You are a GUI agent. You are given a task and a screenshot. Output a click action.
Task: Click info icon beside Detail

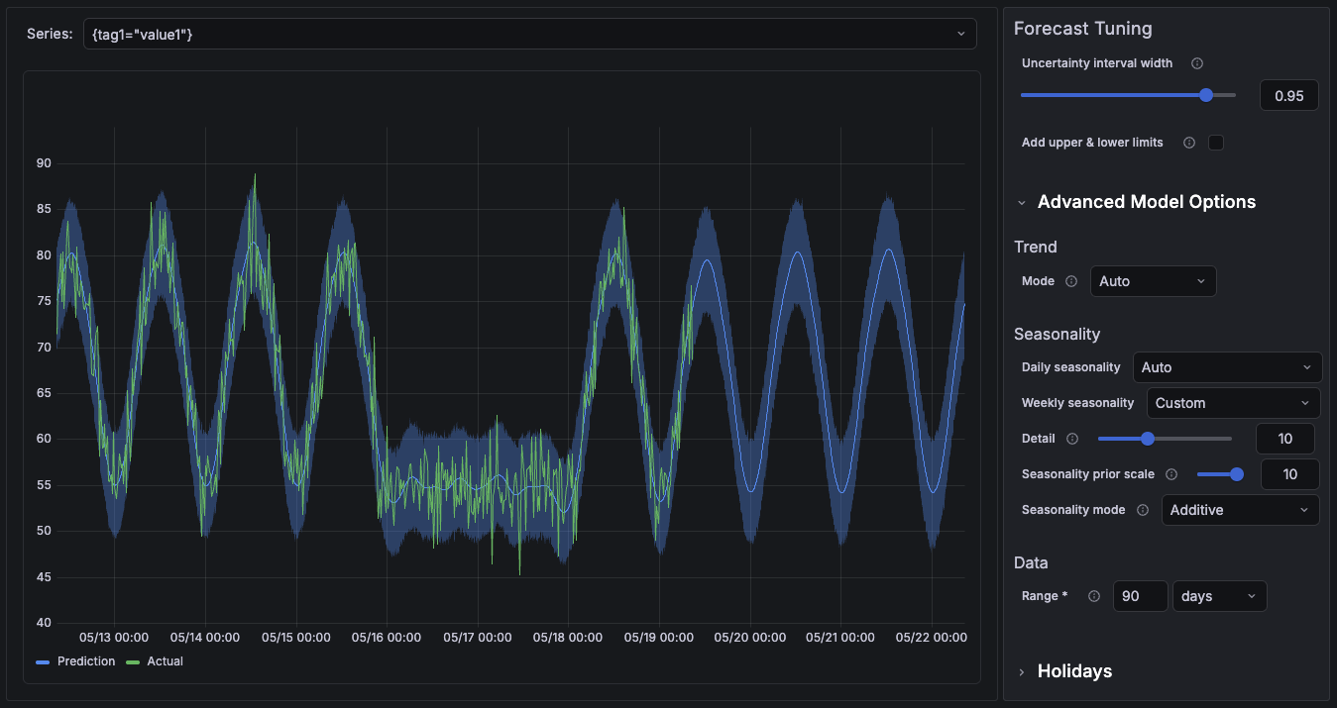click(1072, 439)
